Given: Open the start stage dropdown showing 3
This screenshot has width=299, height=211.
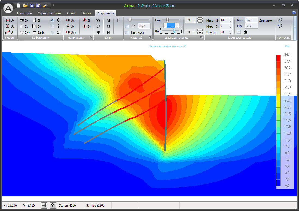Looking at the screenshot, I should tap(191, 20).
